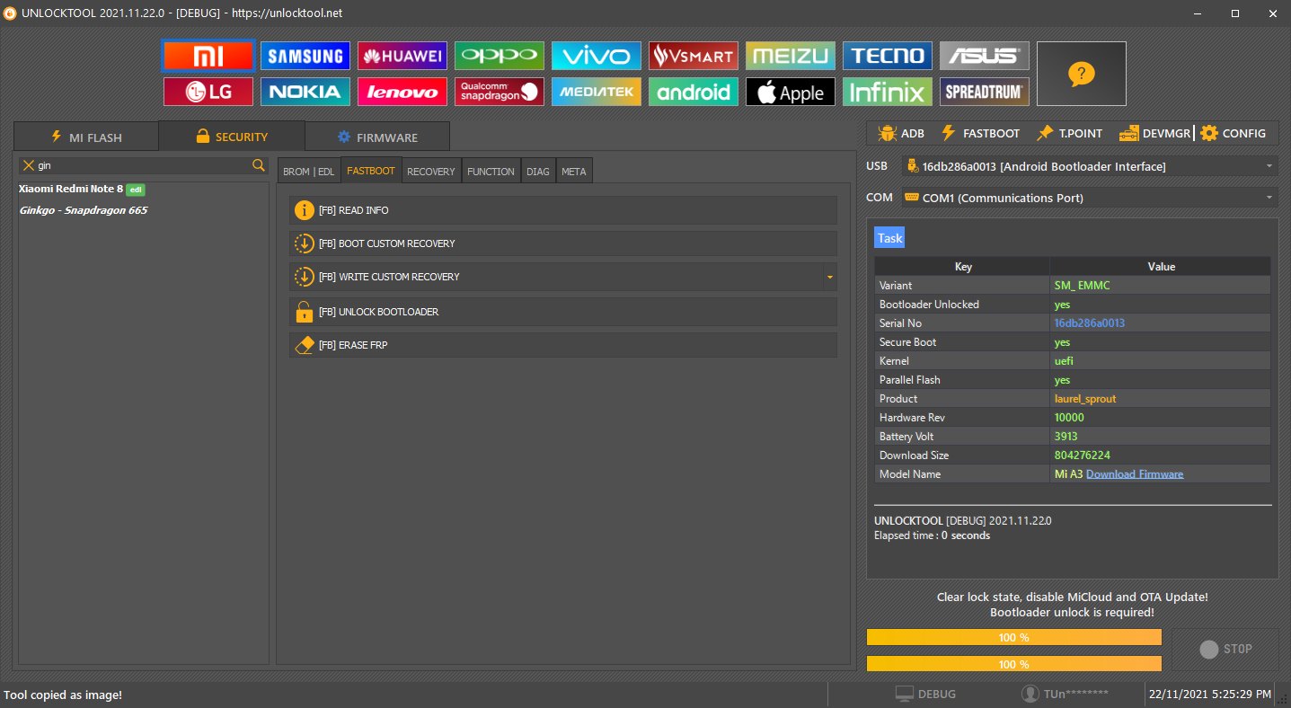Click the date and time display
The height and width of the screenshot is (708, 1291).
[1210, 694]
